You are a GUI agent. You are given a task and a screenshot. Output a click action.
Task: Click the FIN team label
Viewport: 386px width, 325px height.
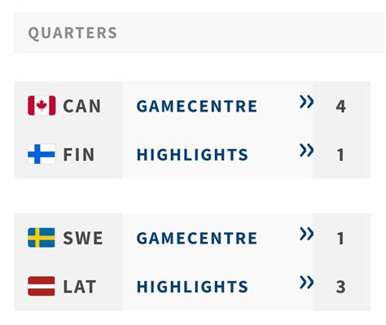coord(79,155)
